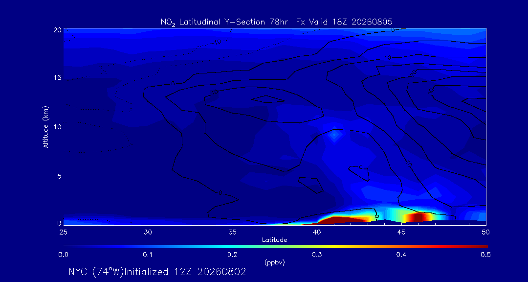Image resolution: width=528 pixels, height=282 pixels.
Task: Click the 30 latitude tick label
Action: (x=148, y=232)
